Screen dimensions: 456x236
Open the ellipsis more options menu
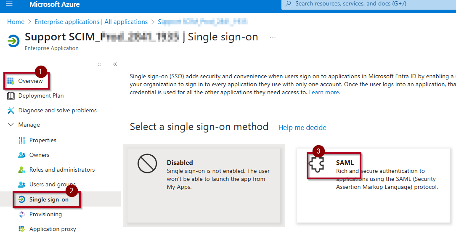[x=273, y=37]
